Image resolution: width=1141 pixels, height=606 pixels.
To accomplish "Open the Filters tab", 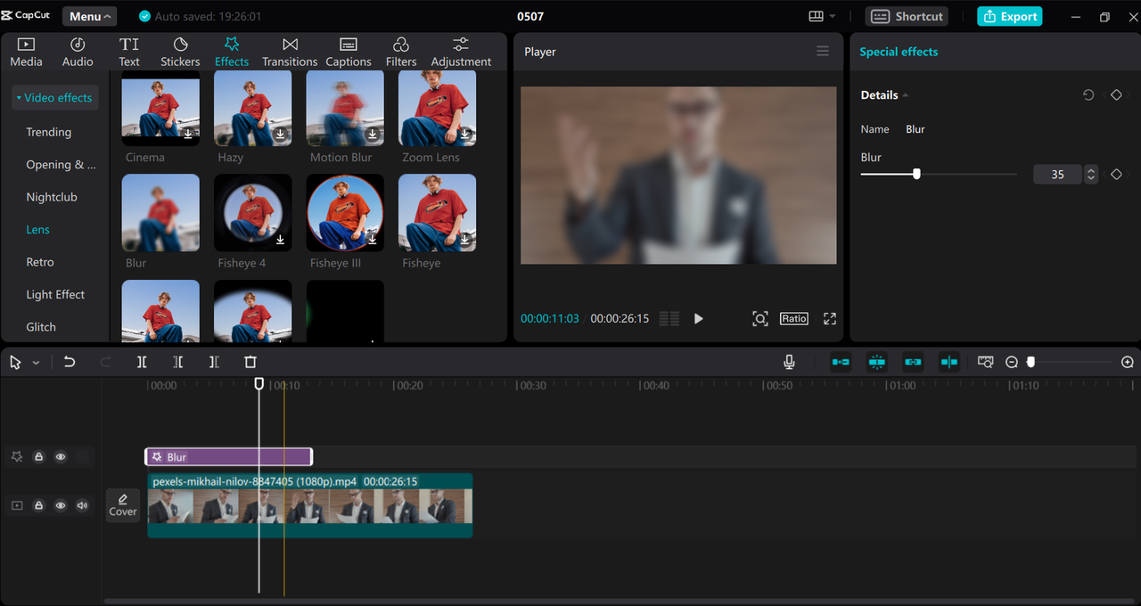I will (x=401, y=53).
